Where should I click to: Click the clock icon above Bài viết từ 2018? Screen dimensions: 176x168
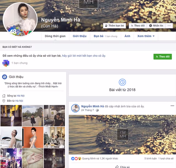122,82
